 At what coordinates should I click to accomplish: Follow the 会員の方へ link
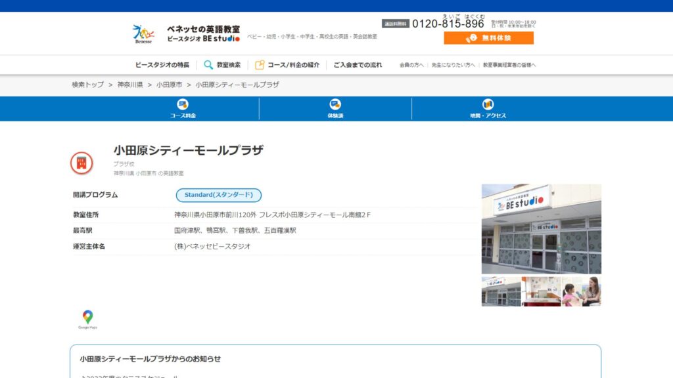coord(411,65)
